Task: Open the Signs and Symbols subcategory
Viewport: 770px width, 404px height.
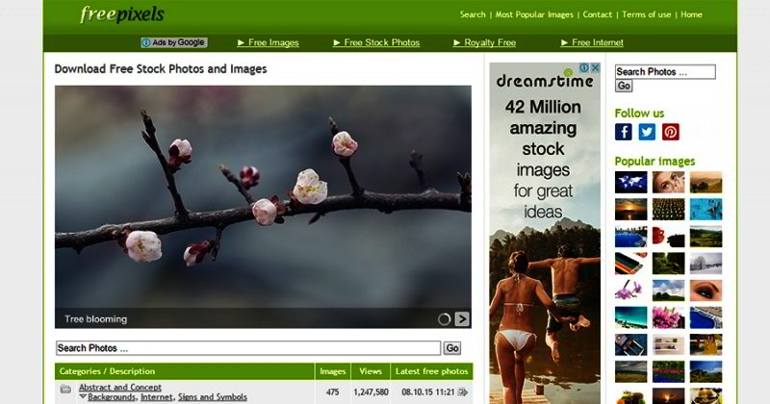Action: [x=213, y=397]
